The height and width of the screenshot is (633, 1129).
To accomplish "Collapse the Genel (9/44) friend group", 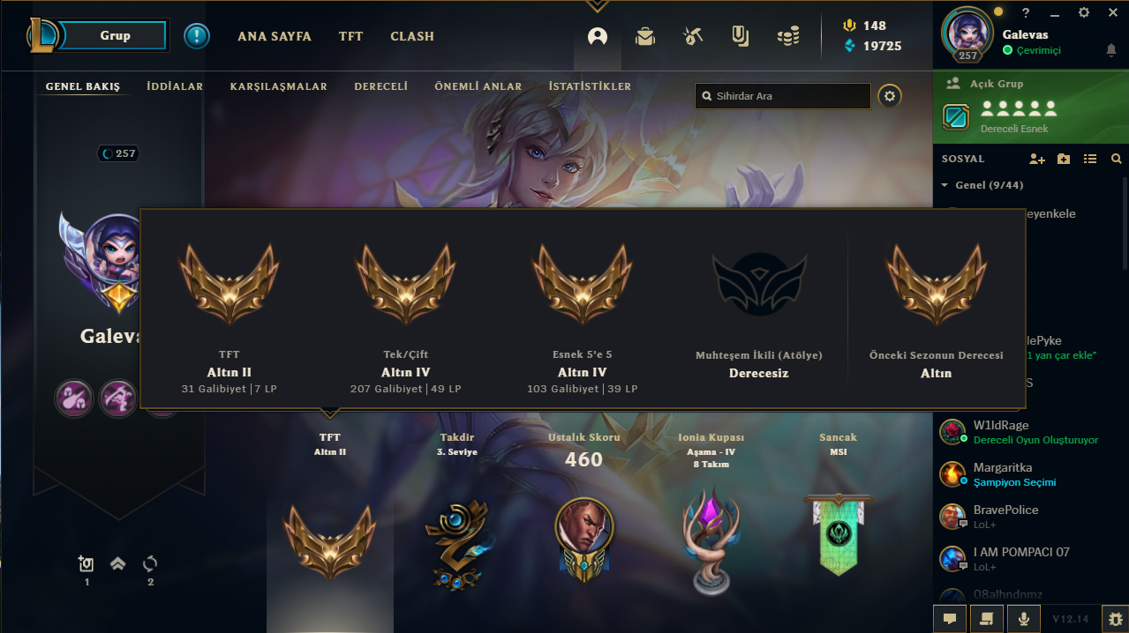I will pos(945,185).
